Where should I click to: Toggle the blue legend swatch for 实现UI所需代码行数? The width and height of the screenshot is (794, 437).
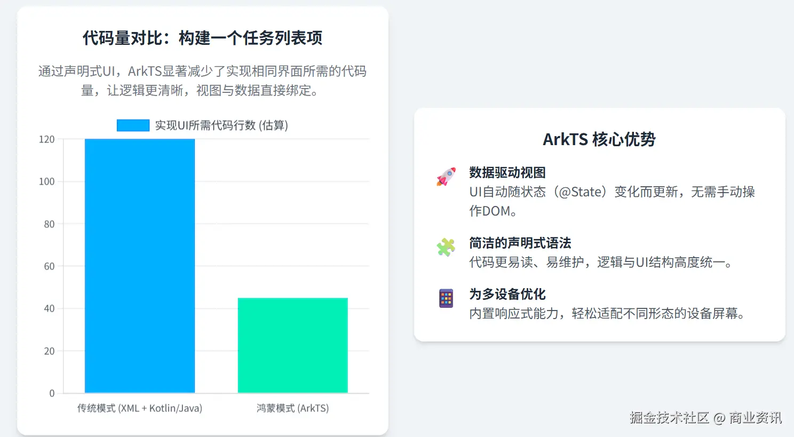click(x=133, y=125)
